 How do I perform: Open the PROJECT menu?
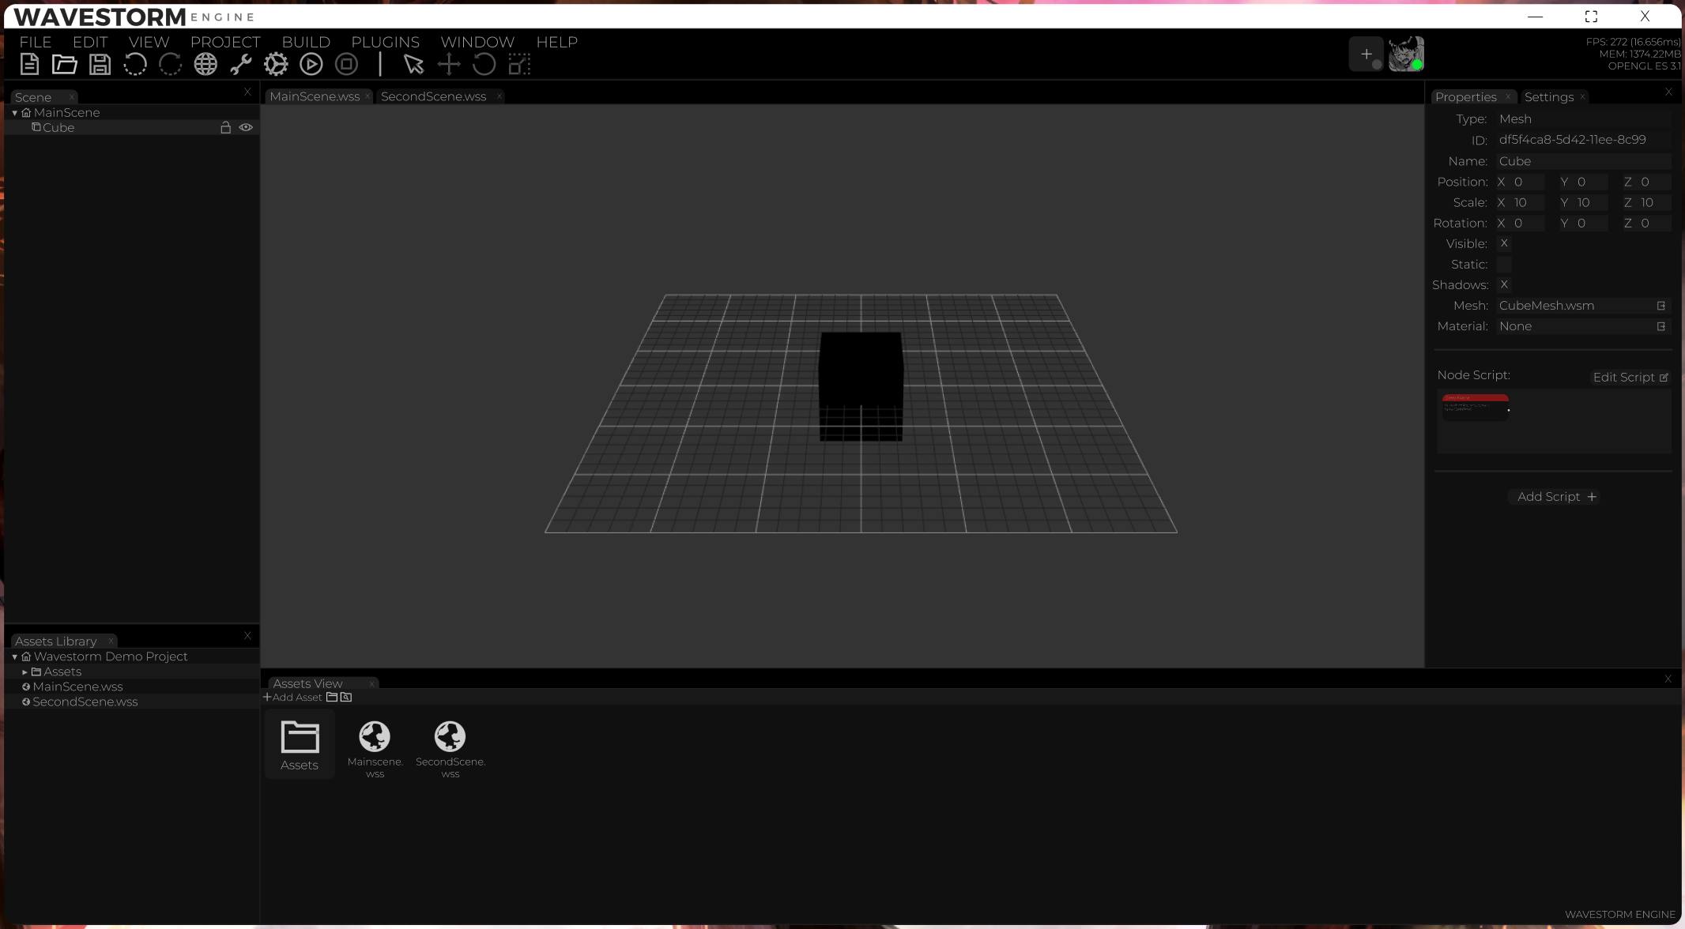pos(225,42)
